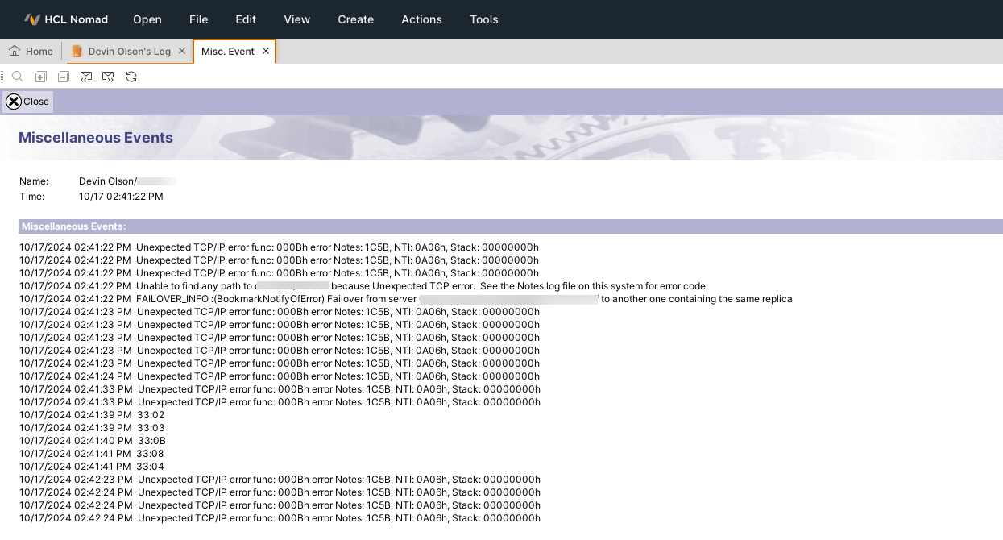Viewport: 1003px width, 540px height.
Task: Click the Refresh toolbar icon
Action: pos(131,77)
